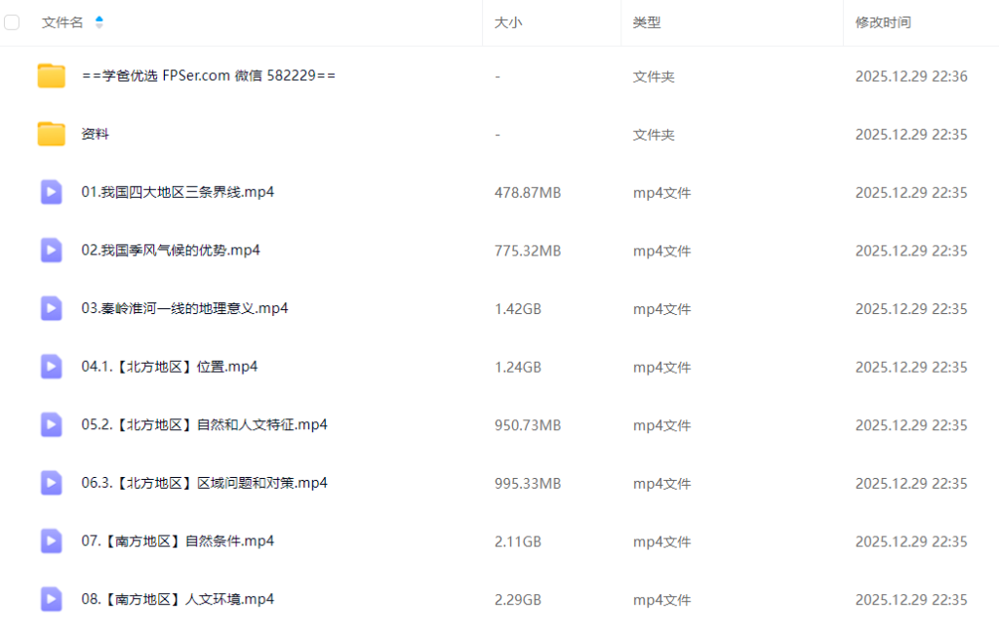
Task: Open the 资料 folder by its name
Action: pyautogui.click(x=94, y=134)
